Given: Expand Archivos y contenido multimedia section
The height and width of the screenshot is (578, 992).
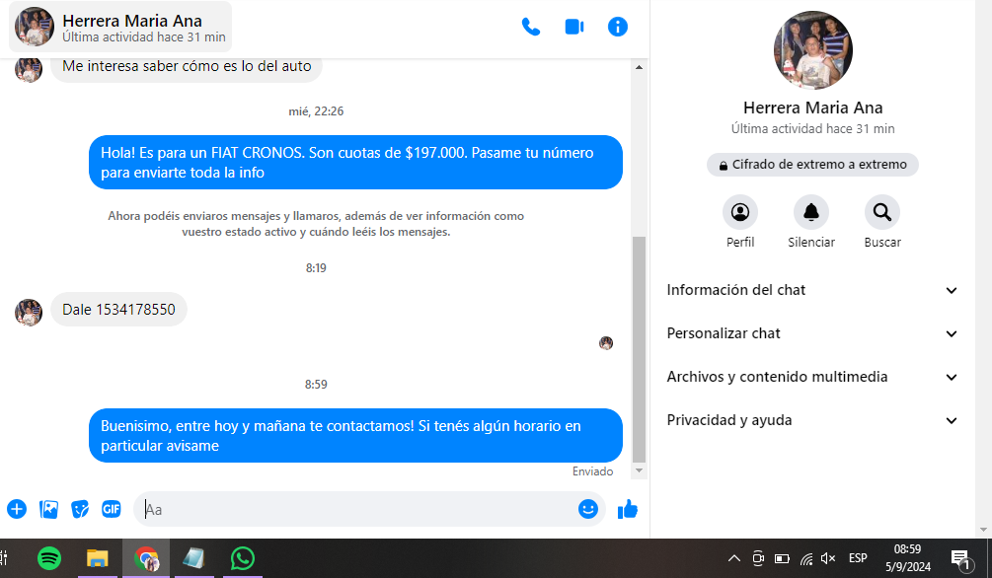Looking at the screenshot, I should click(x=809, y=377).
